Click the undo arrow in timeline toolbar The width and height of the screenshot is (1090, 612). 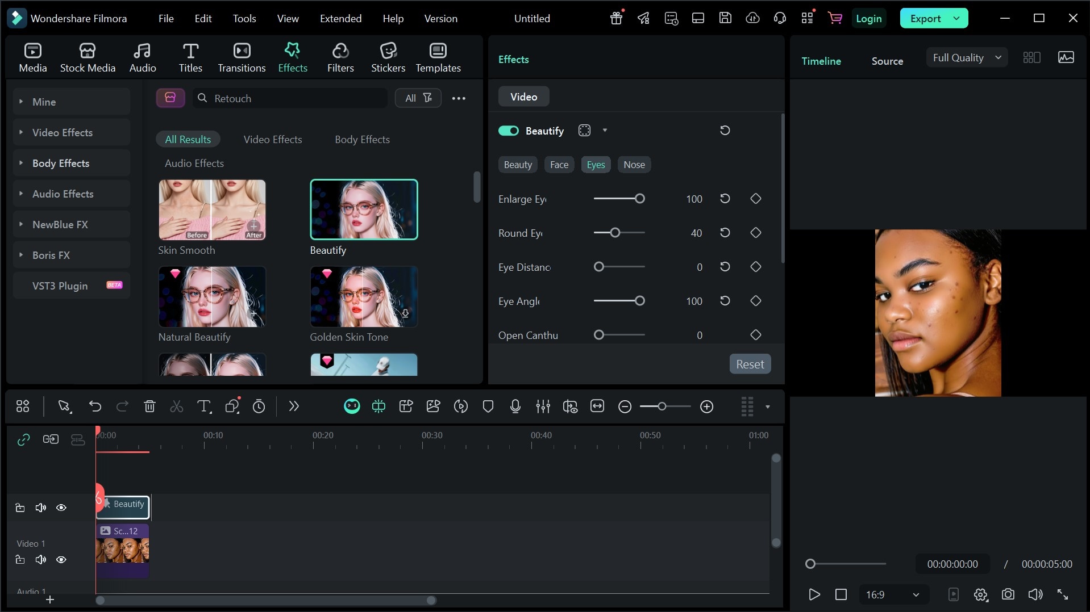(x=95, y=406)
